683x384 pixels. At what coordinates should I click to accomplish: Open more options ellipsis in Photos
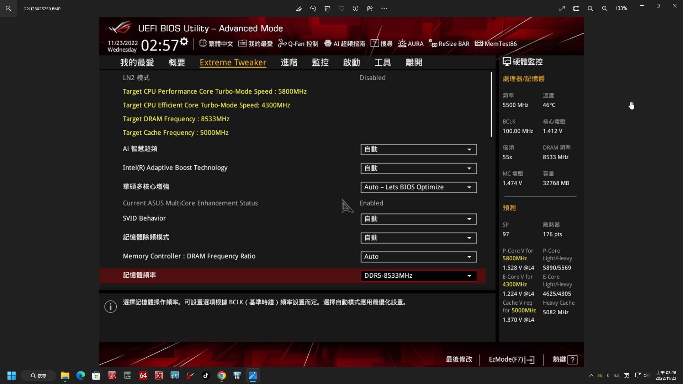(384, 9)
